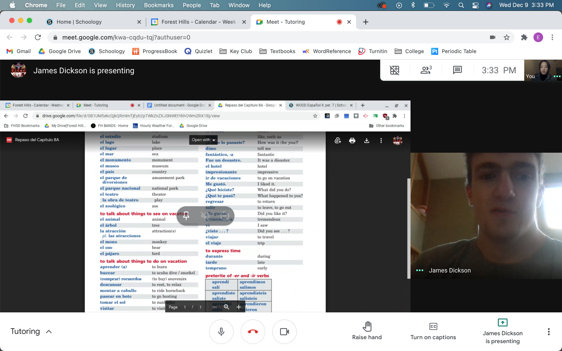Screen dimensions: 562x351
Task: Open the Wi-Fi status menu
Action: tap(447, 5)
